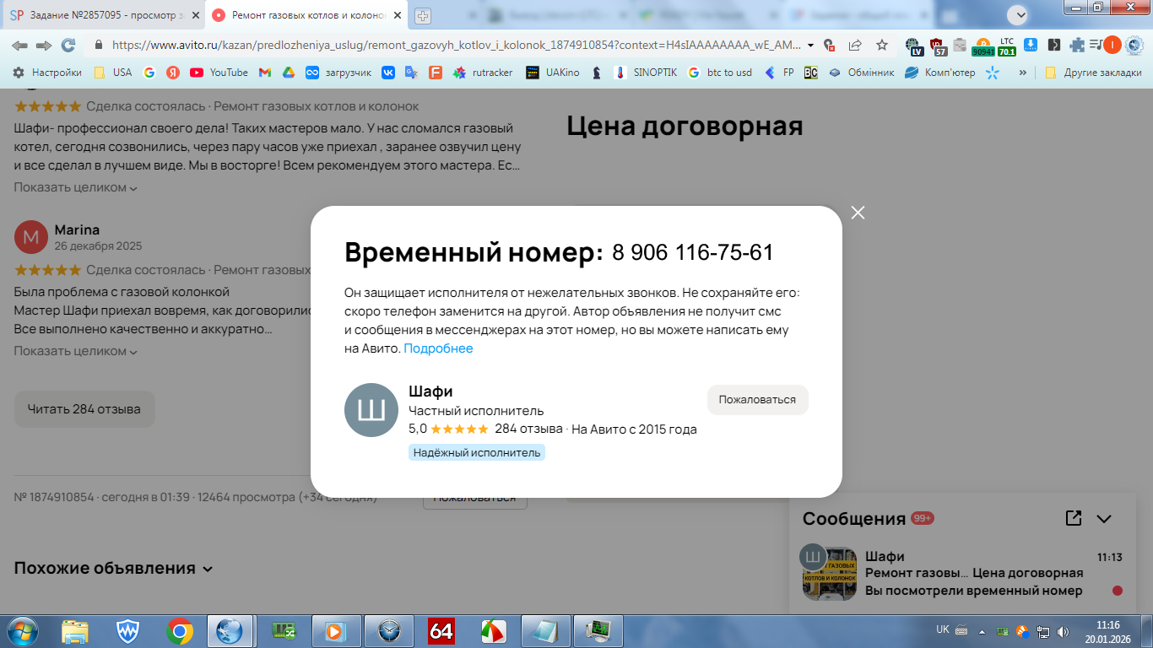This screenshot has width=1153, height=648.
Task: Click the blue download extension icon
Action: pyautogui.click(x=1031, y=46)
